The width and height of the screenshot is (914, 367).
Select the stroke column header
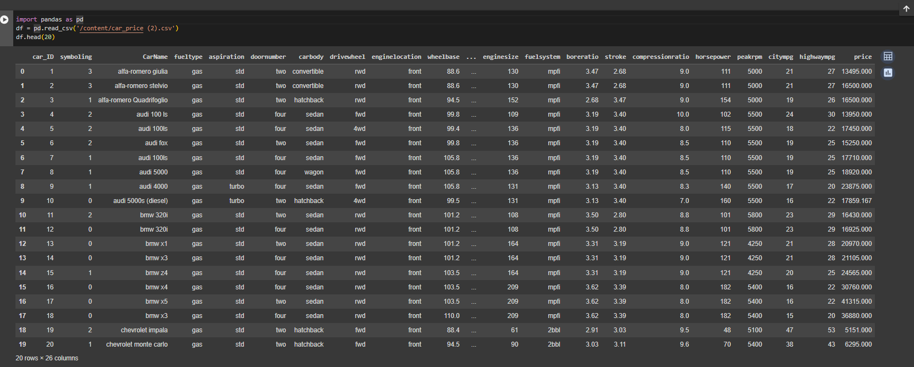(x=616, y=57)
